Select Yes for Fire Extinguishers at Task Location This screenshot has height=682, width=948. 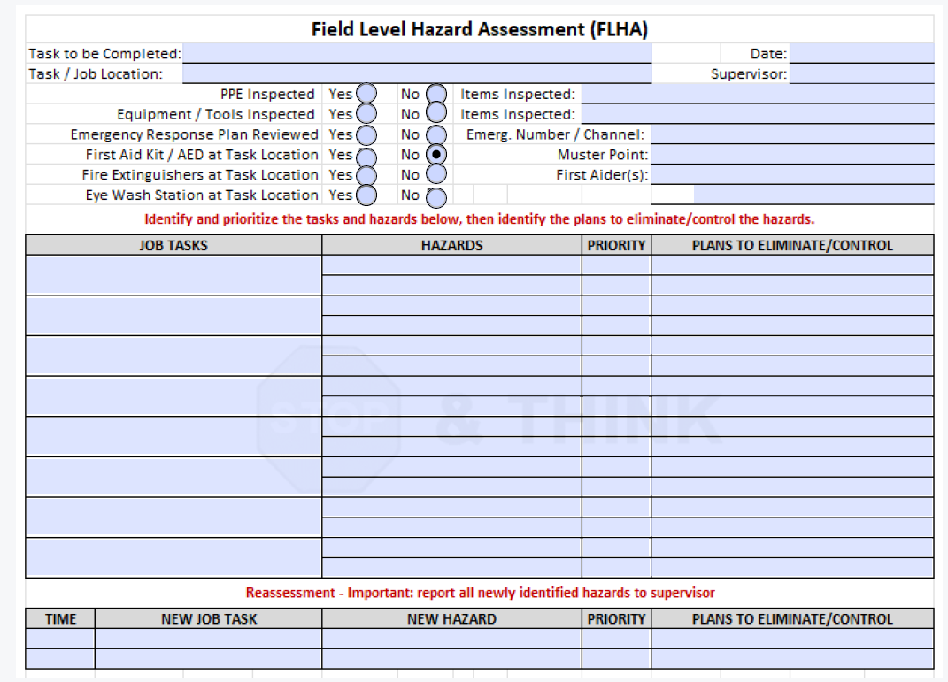coord(365,174)
